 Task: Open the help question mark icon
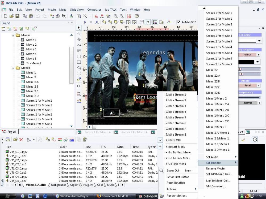137,16
